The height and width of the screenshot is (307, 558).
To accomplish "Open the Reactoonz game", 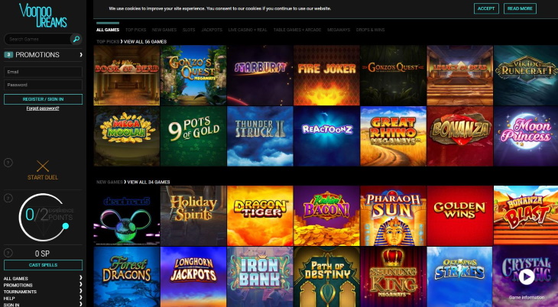I will point(326,136).
